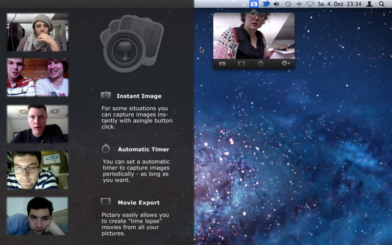
Task: Open the Pictary camera menu bar icon
Action: click(254, 4)
